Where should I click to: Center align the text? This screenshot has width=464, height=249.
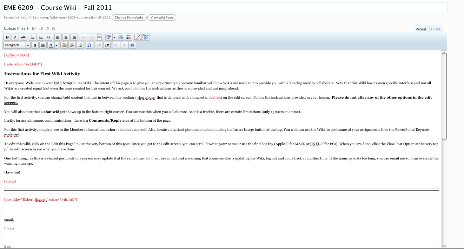pos(66,37)
